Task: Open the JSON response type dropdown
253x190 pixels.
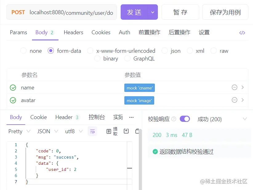Action: [x=48, y=131]
